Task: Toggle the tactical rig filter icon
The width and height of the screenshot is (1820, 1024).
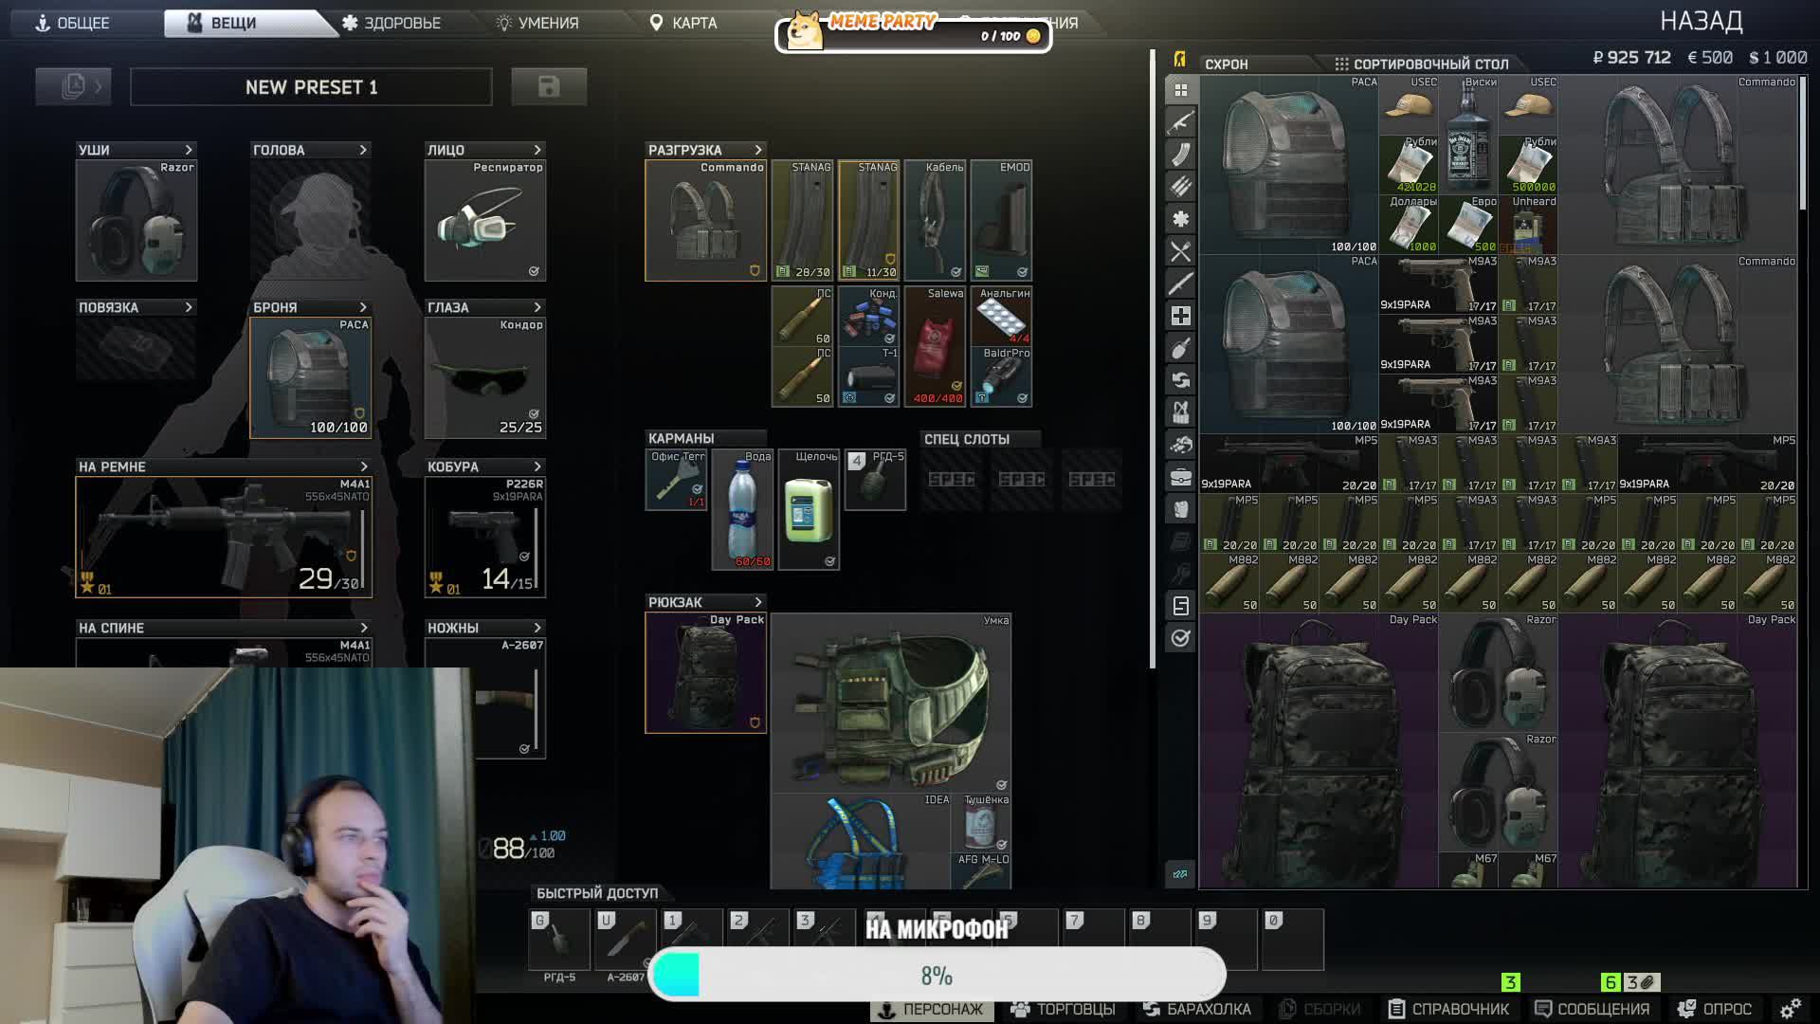Action: (1180, 412)
